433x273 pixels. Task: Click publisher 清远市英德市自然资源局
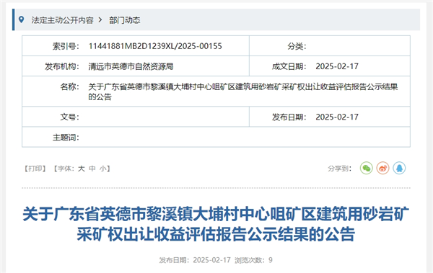131,66
